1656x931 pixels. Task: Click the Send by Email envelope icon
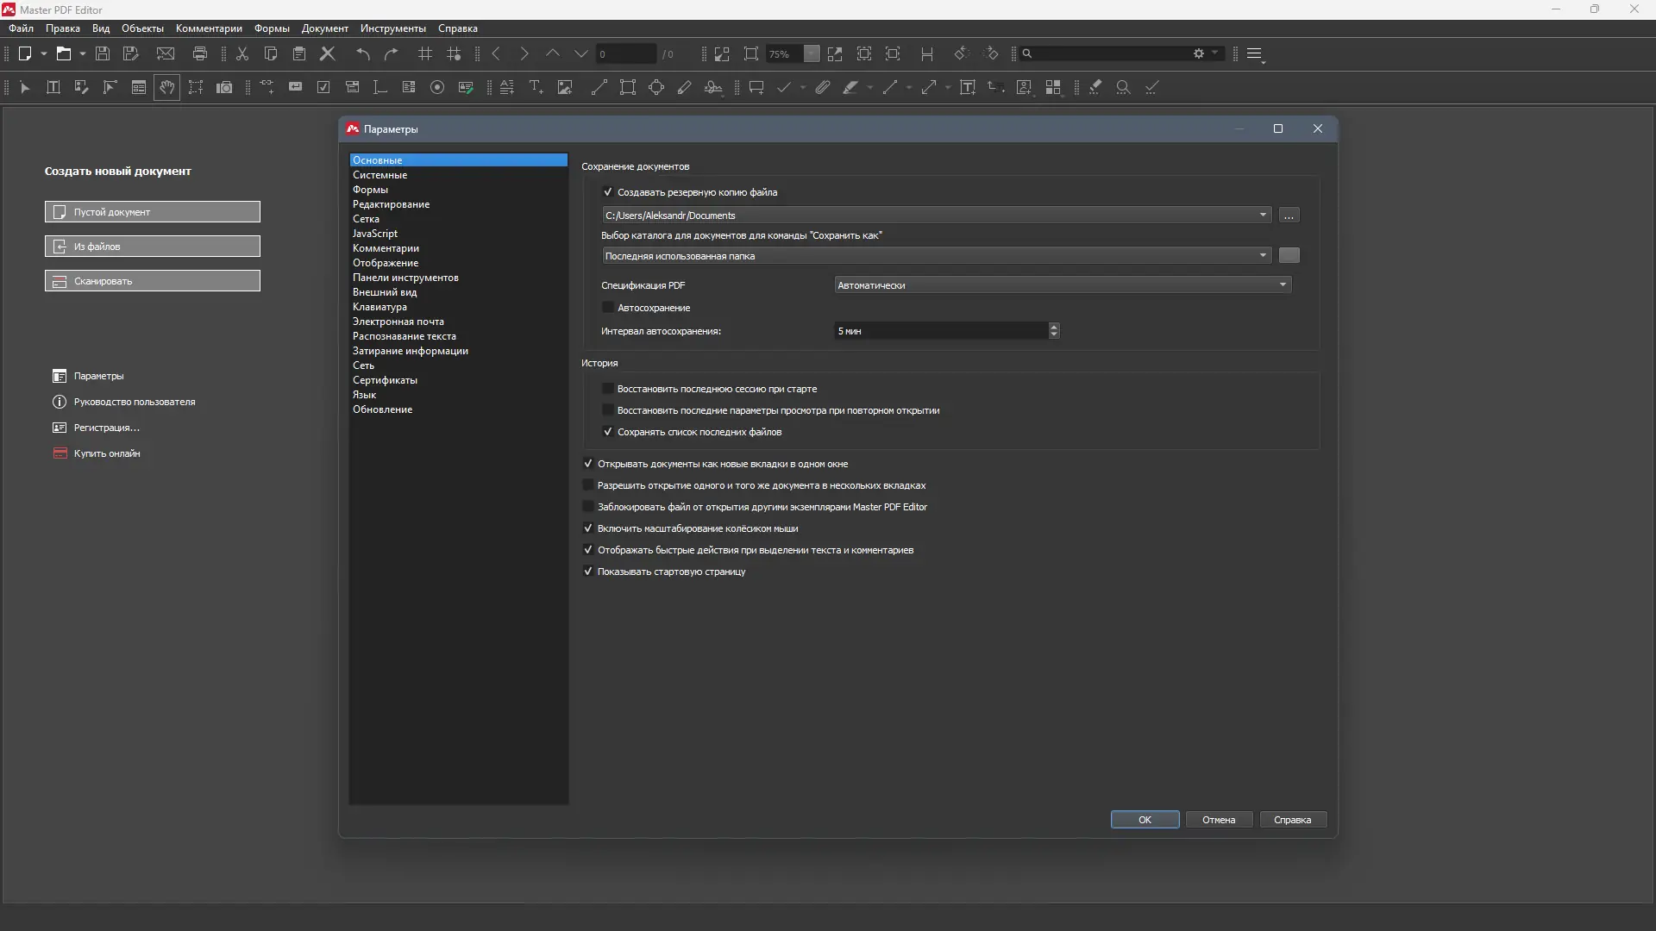click(x=166, y=53)
